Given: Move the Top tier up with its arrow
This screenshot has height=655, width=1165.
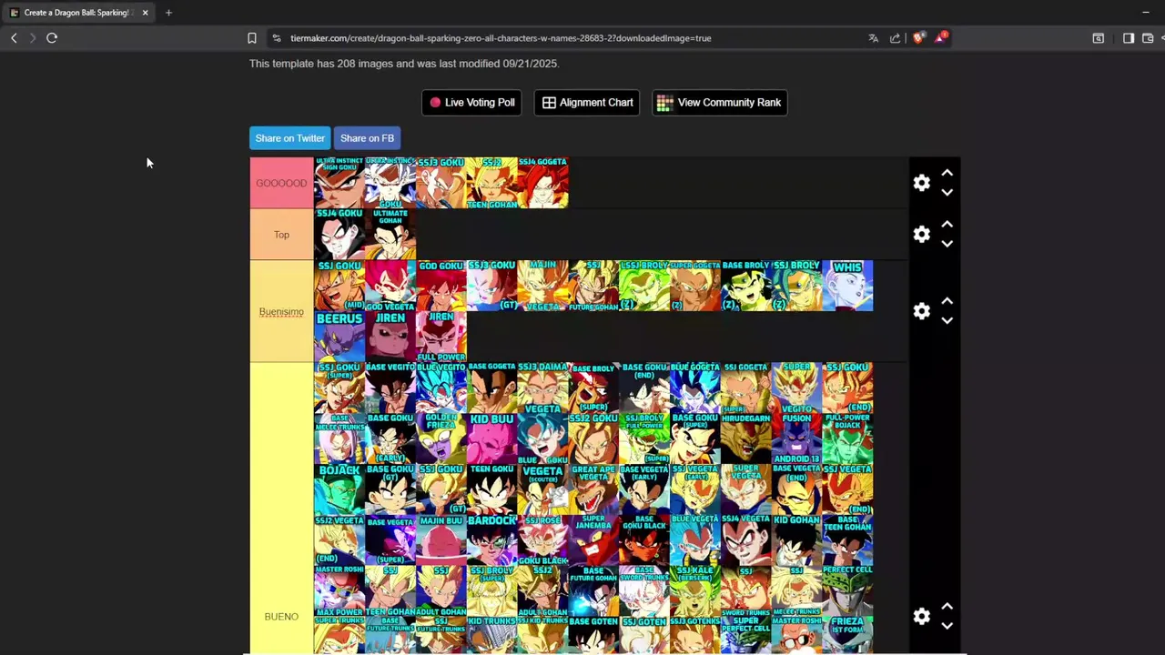Looking at the screenshot, I should 947,224.
